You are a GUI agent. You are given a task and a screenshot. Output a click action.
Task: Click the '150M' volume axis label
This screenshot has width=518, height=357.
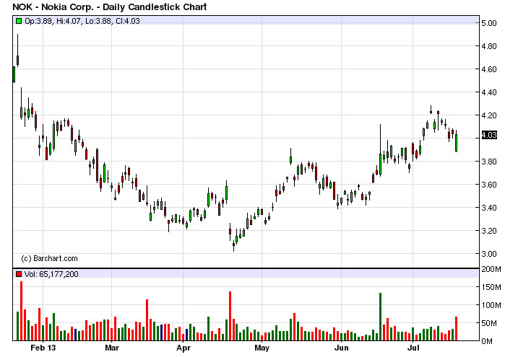[491, 288]
